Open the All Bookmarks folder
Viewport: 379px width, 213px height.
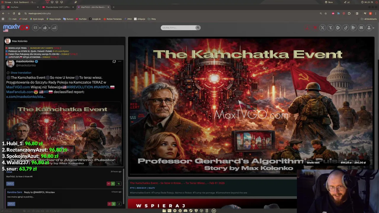(369, 19)
